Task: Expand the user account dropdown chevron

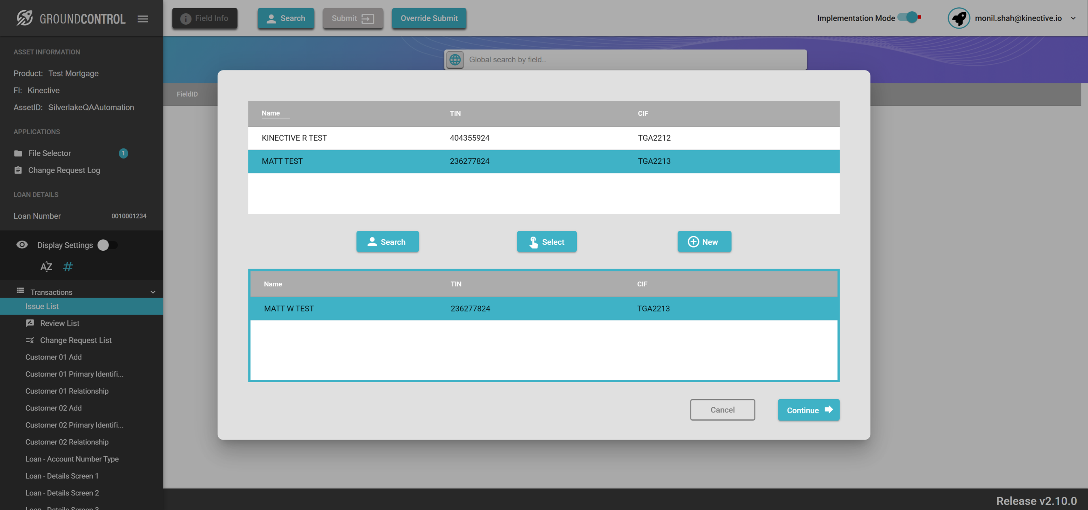Action: coord(1073,18)
